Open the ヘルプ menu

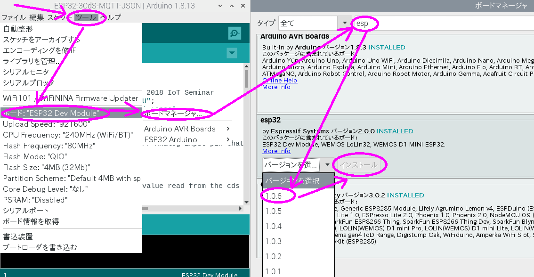[110, 17]
